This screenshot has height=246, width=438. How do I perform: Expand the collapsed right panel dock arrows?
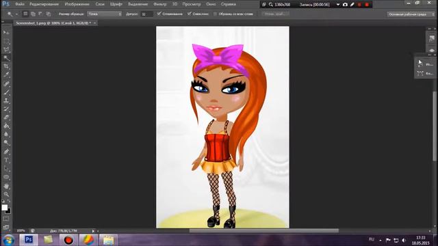(430, 29)
